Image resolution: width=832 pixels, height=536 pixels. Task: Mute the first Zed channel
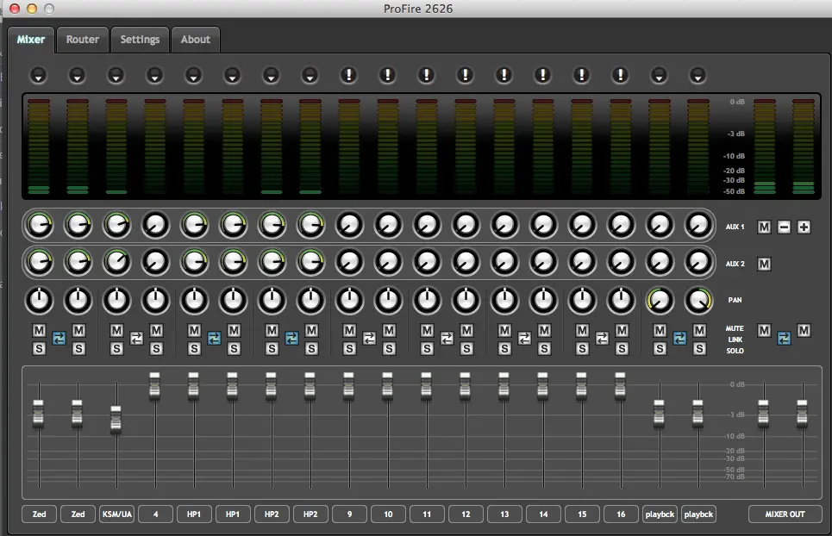point(39,331)
